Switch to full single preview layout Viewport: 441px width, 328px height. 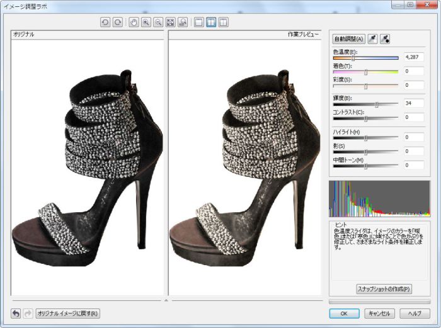(x=199, y=22)
